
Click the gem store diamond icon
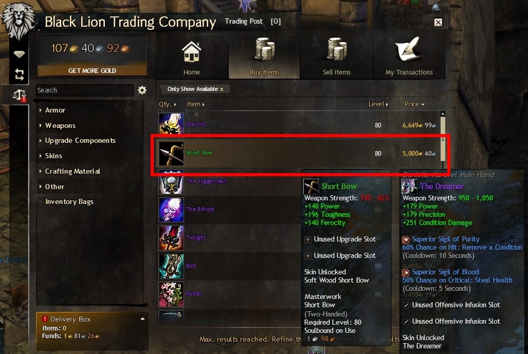(19, 54)
